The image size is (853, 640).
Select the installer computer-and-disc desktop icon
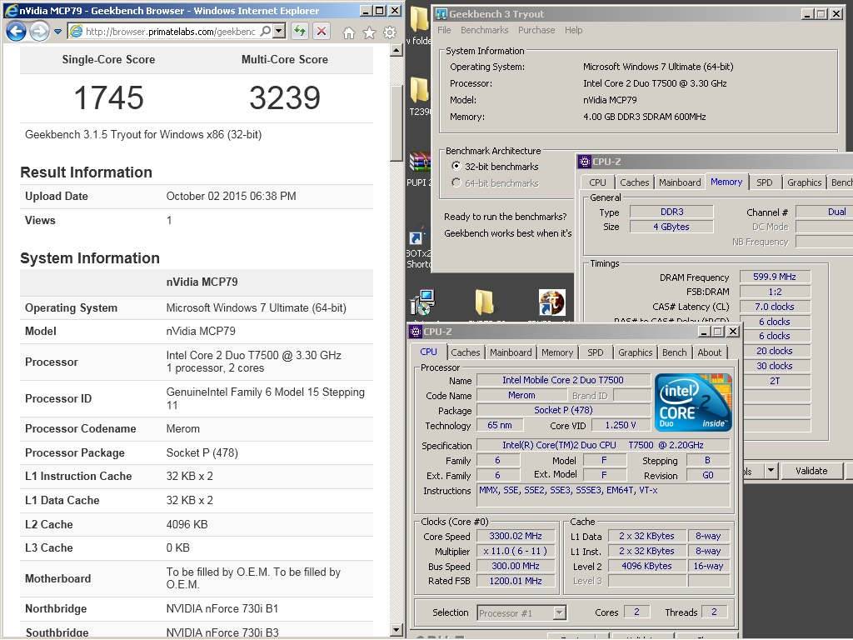pyautogui.click(x=422, y=302)
